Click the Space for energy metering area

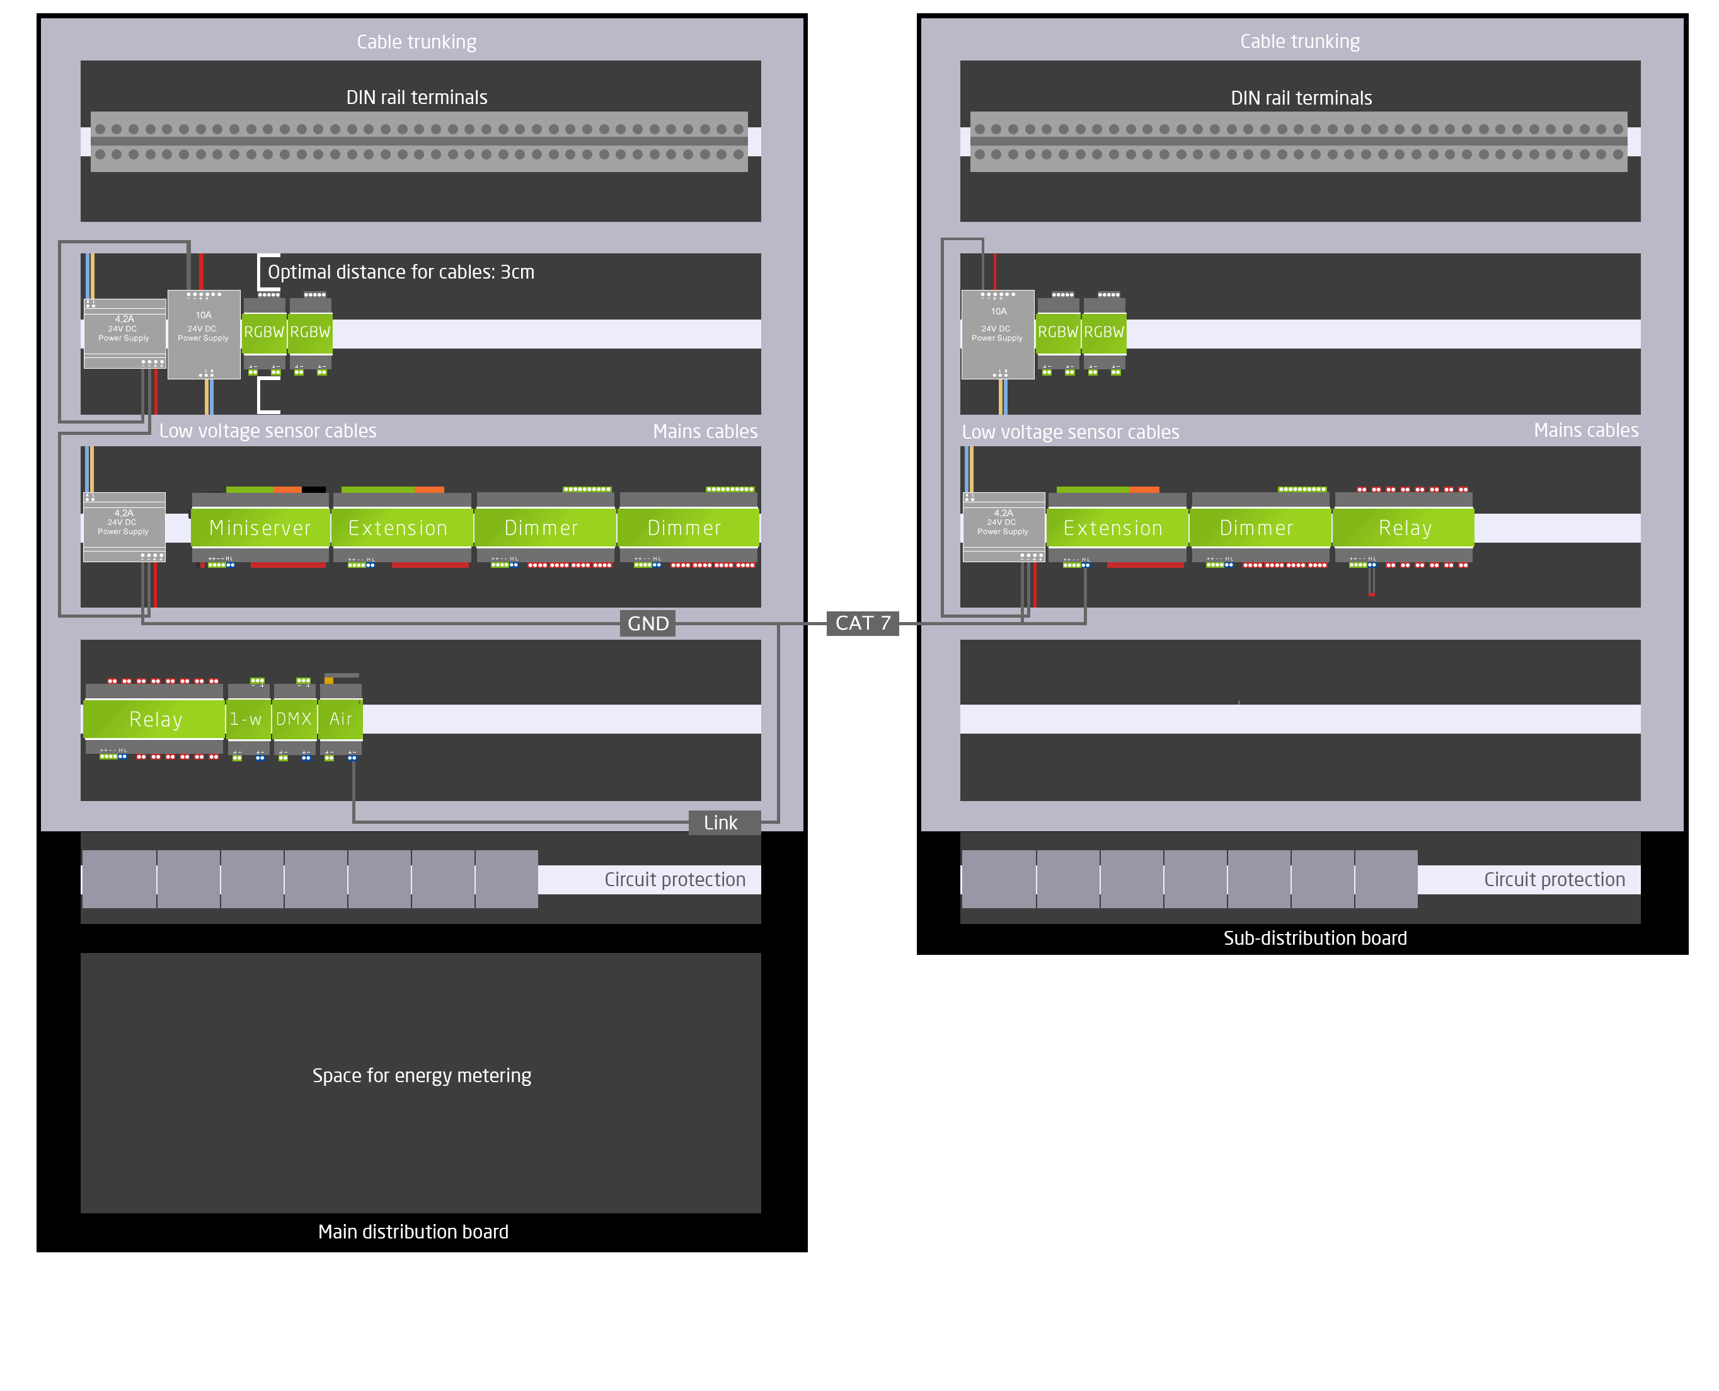pyautogui.click(x=420, y=1075)
